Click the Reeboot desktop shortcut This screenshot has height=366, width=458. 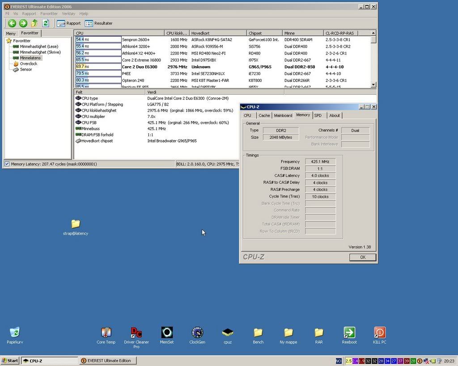coord(349,336)
